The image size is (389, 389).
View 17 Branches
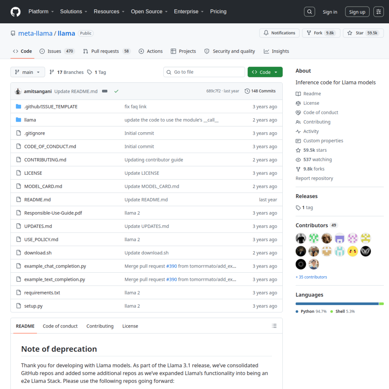(67, 72)
